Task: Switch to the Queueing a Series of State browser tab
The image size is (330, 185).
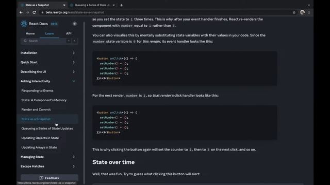Action: point(92,5)
